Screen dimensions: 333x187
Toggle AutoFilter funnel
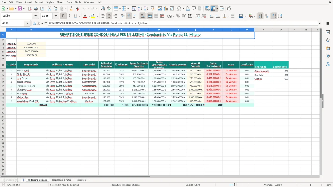tap(152, 9)
